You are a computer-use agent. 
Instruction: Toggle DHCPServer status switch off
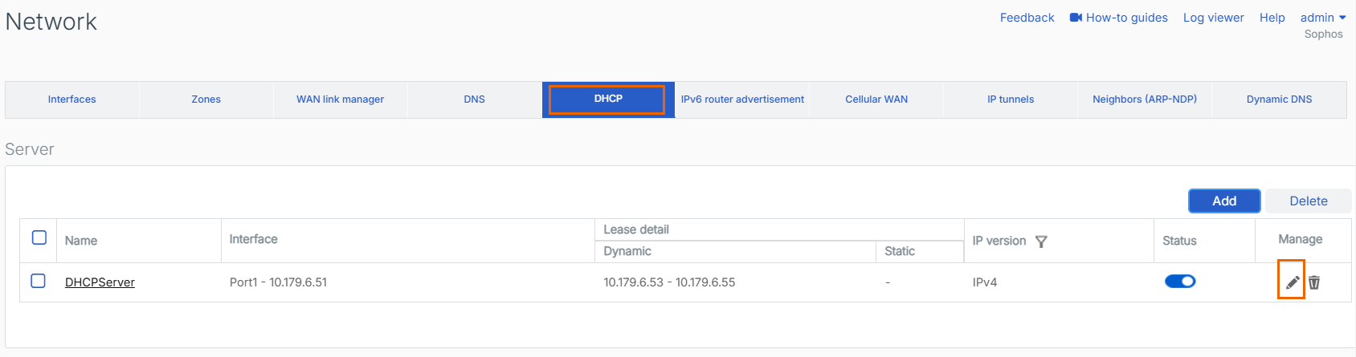click(1180, 282)
